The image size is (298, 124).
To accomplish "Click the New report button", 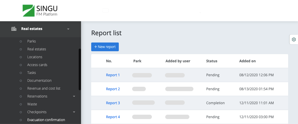I will [105, 47].
